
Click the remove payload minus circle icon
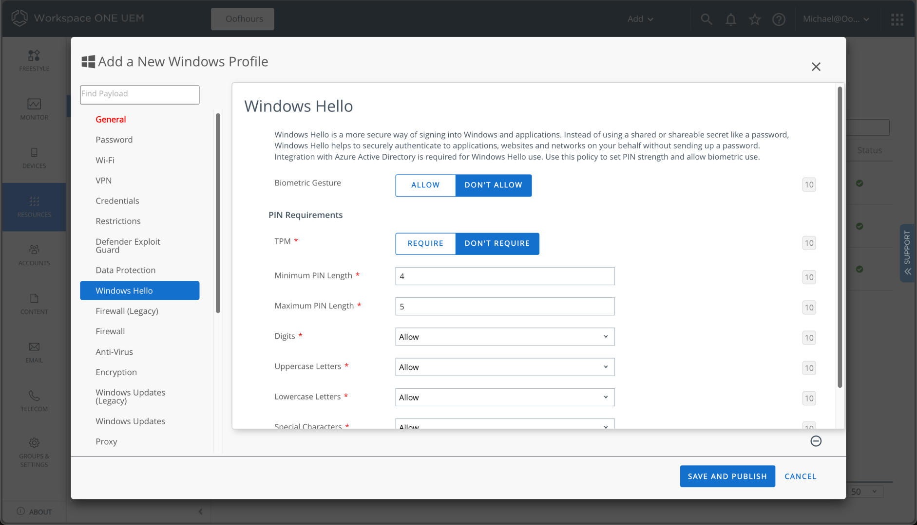click(816, 441)
